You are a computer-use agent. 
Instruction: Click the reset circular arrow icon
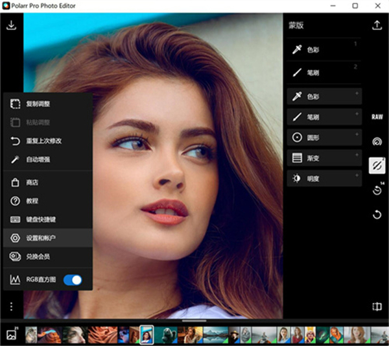click(377, 214)
